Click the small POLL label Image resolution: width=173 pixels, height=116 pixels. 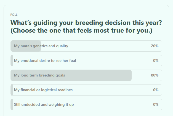pos(14,15)
